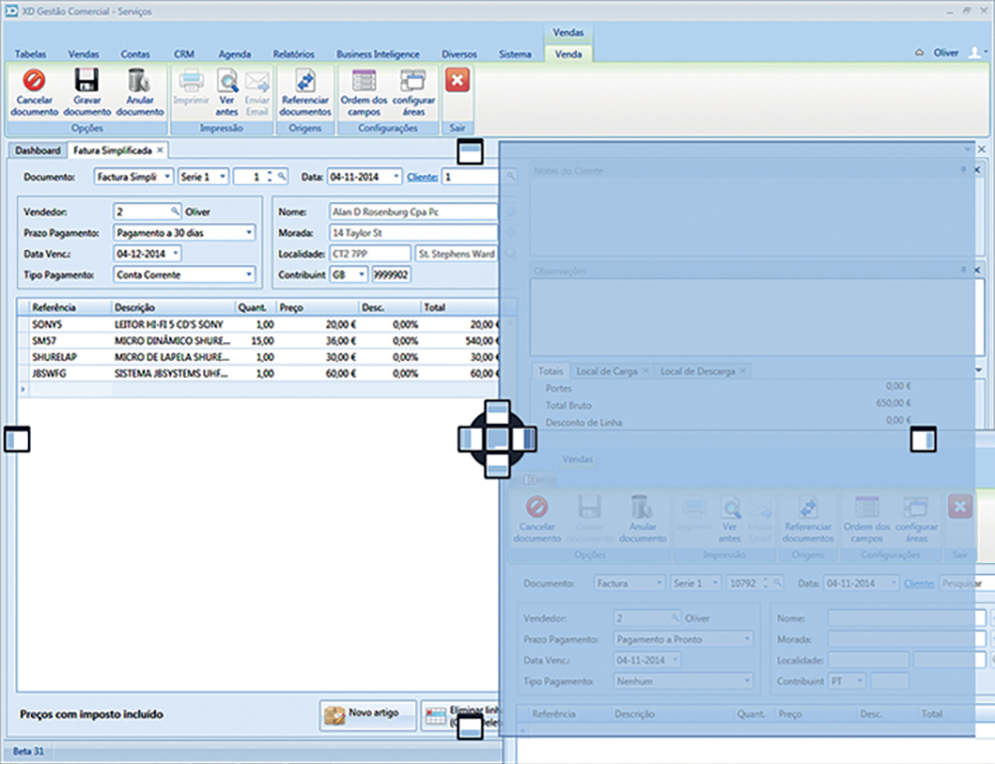Click the Novo artigo button
The height and width of the screenshot is (764, 995).
(x=368, y=714)
